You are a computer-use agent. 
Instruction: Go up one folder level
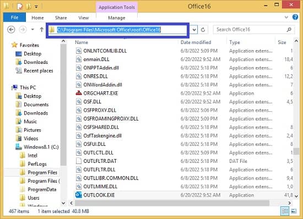[x=41, y=30]
